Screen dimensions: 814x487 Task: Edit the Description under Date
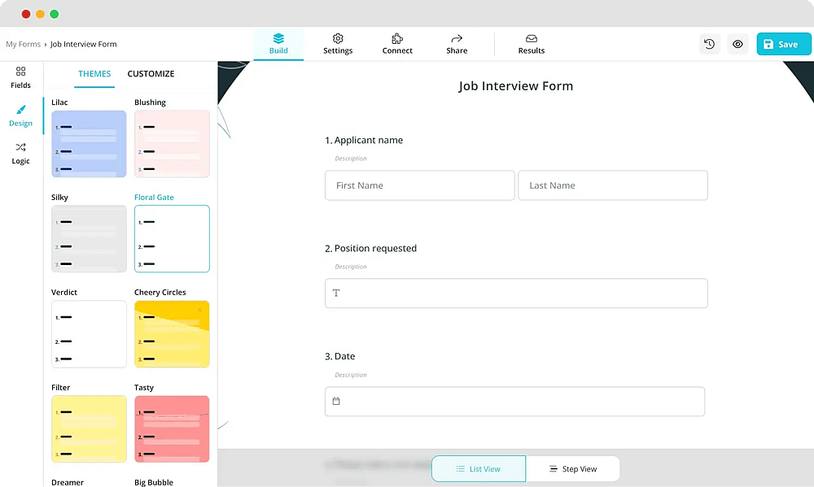350,375
